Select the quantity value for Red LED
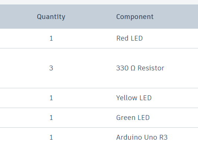The height and width of the screenshot is (146, 198). coord(51,38)
